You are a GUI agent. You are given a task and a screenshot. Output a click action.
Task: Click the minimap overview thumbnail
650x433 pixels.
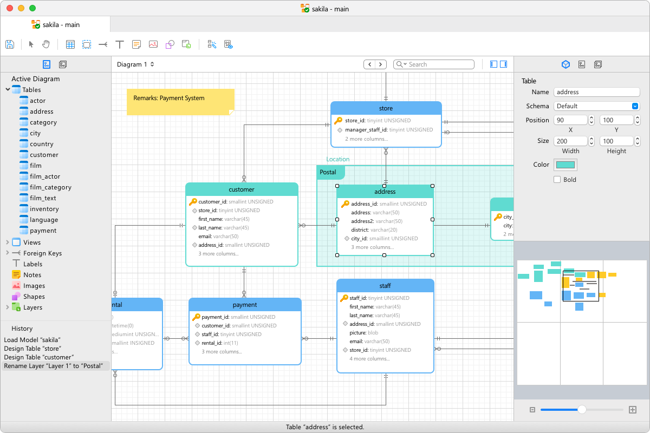click(x=581, y=323)
